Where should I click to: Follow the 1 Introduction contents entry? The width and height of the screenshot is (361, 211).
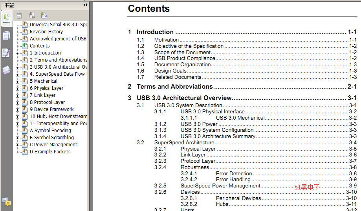(242, 32)
